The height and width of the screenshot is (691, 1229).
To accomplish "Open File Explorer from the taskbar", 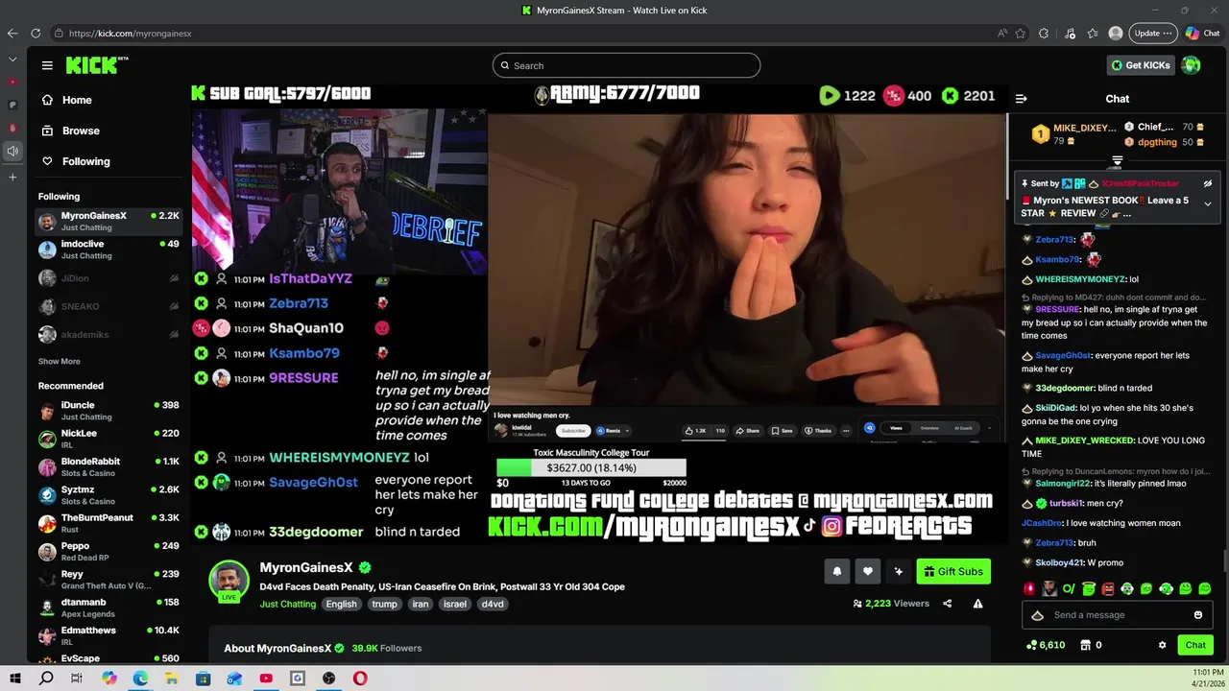I will 172,679.
